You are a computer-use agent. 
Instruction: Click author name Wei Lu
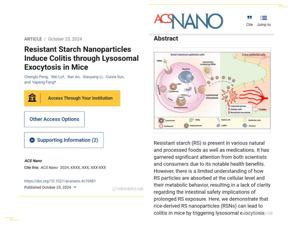click(x=57, y=77)
